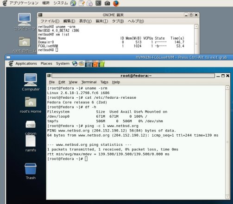Screen dimensions: 233x204
Task: Close the GNOME 端末 window
Action: [x=196, y=15]
